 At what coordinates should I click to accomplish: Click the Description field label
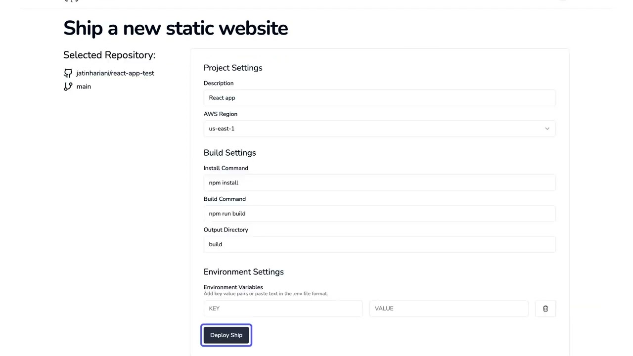(x=219, y=84)
